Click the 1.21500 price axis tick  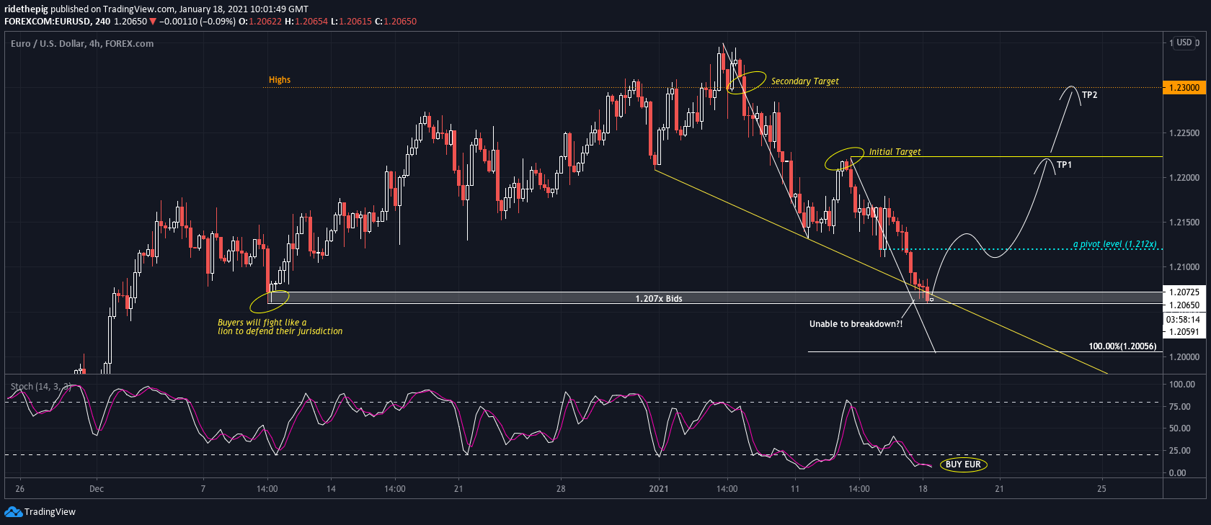[x=1184, y=223]
